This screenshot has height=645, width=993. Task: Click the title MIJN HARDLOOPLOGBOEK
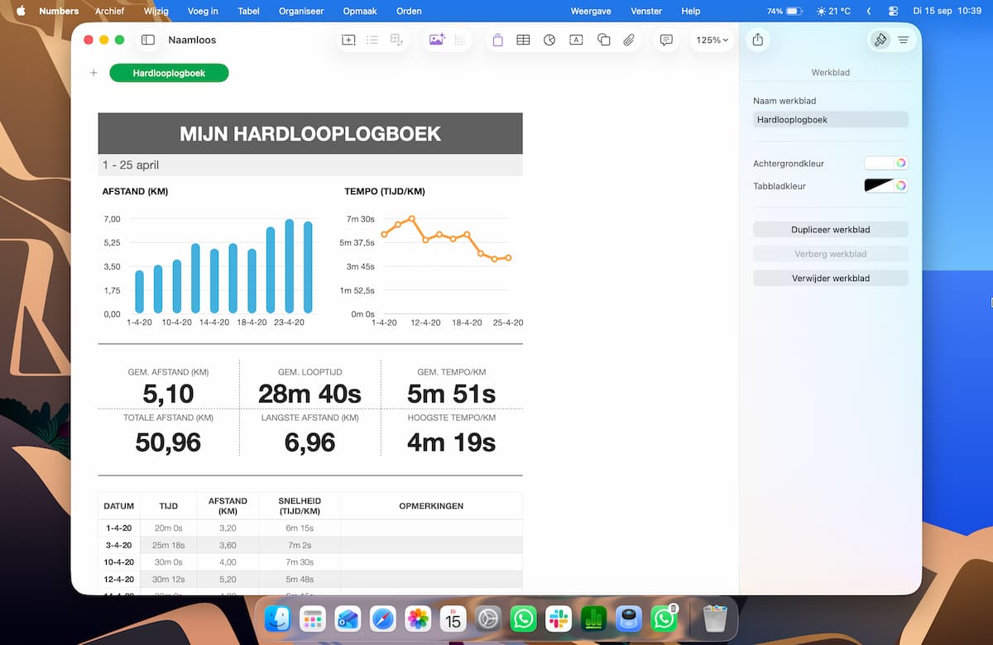[310, 134]
